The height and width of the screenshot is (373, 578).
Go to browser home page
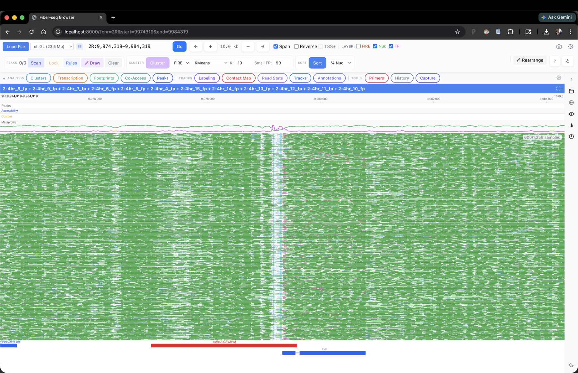[x=44, y=32]
